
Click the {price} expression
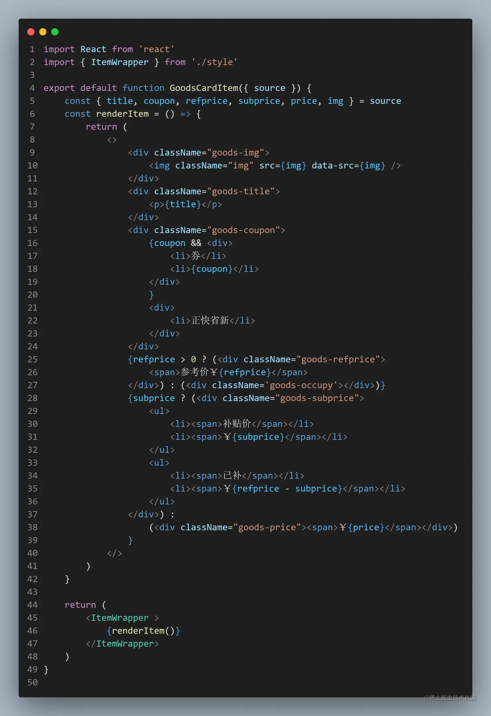[366, 527]
